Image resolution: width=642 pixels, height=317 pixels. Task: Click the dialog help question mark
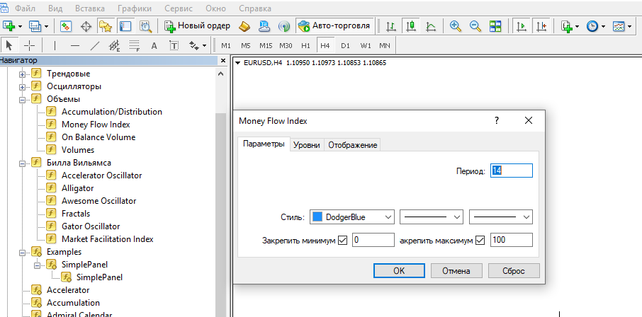tap(497, 121)
